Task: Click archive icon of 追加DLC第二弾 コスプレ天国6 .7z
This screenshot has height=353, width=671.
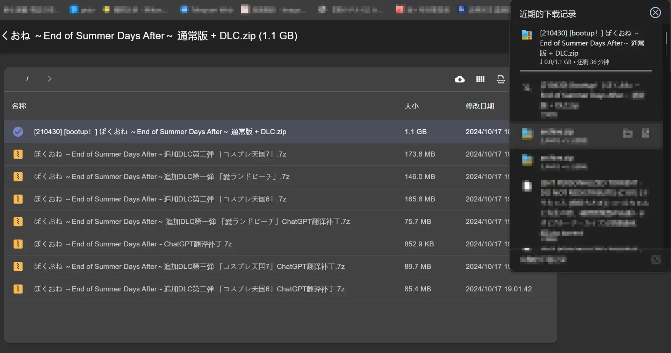Action: 18,199
